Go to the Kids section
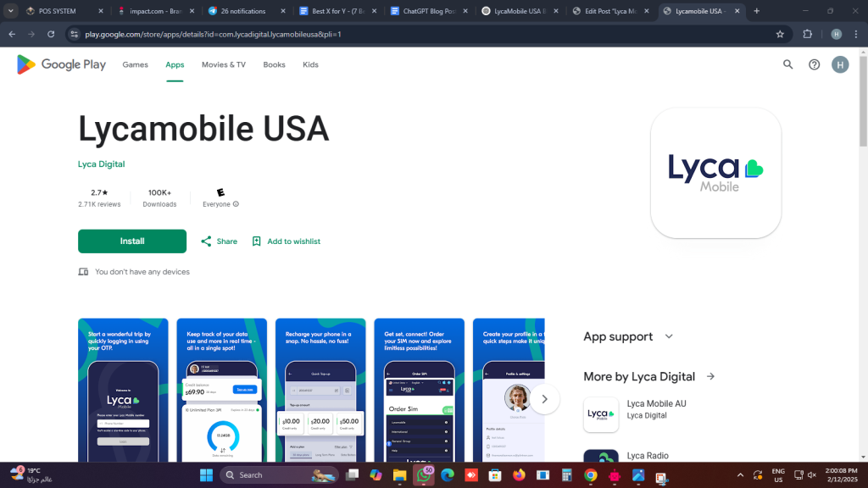868x488 pixels. pos(310,64)
